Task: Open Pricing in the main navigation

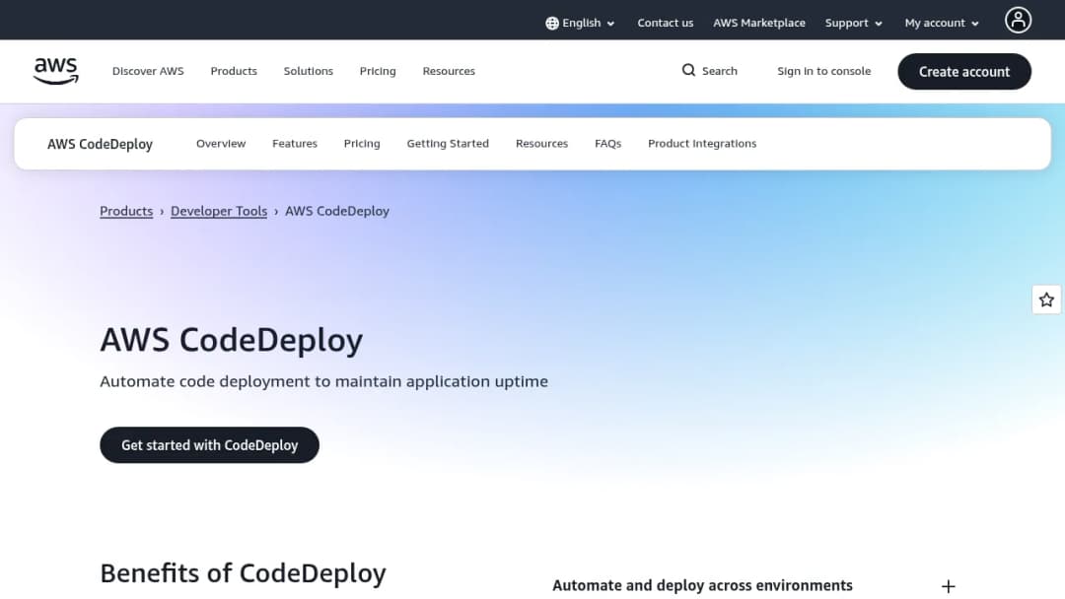Action: coord(378,71)
